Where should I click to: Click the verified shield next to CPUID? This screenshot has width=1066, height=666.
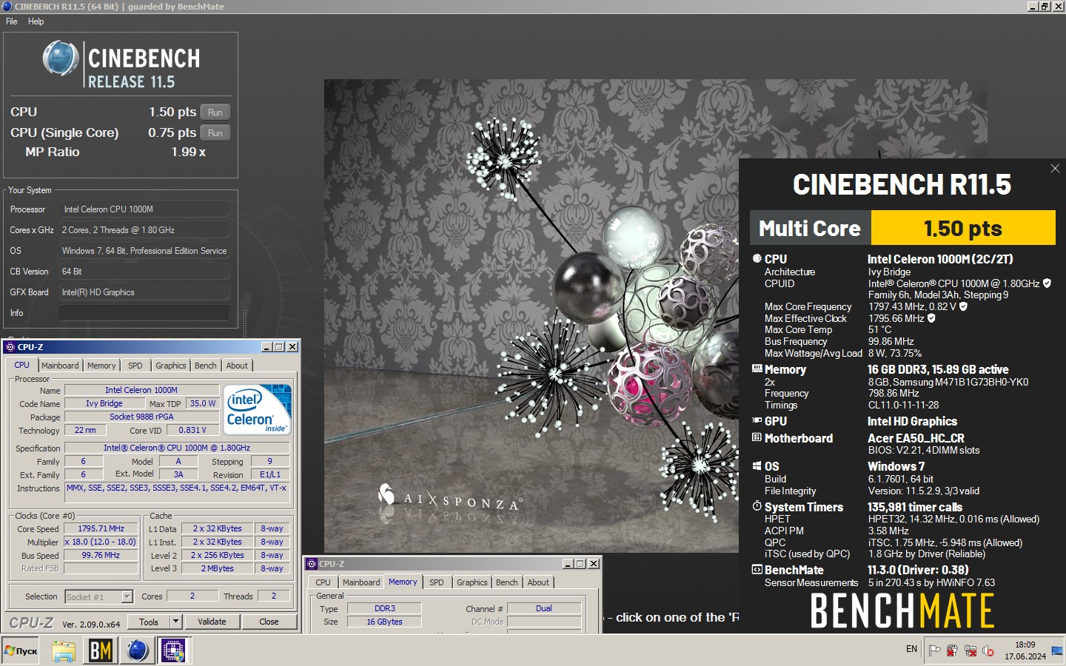[x=1047, y=283]
